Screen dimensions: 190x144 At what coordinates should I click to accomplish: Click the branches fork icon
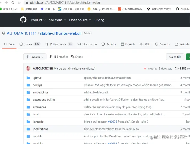point(51,57)
